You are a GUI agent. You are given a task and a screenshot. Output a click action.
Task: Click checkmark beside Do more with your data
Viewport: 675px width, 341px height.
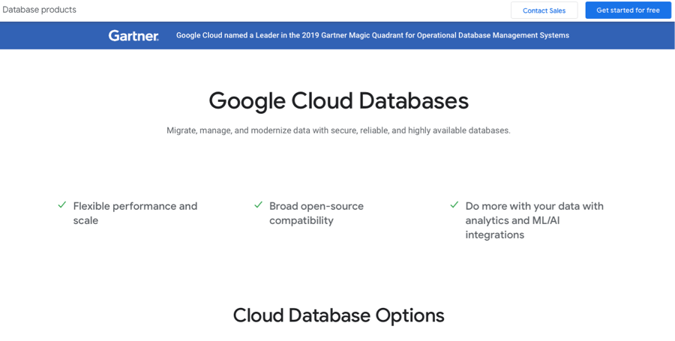coord(454,205)
